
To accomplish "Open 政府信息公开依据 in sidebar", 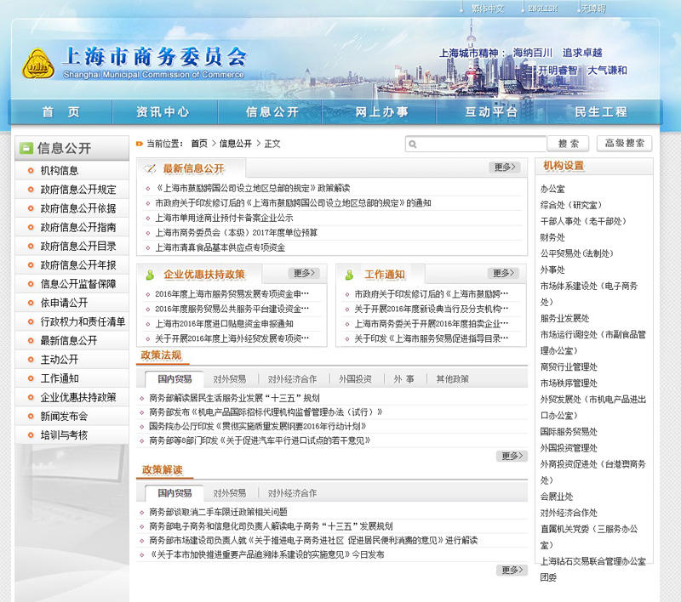I will (78, 208).
